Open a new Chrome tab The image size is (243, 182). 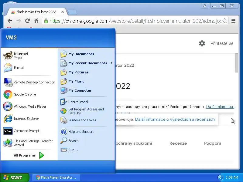pyautogui.click(x=72, y=12)
